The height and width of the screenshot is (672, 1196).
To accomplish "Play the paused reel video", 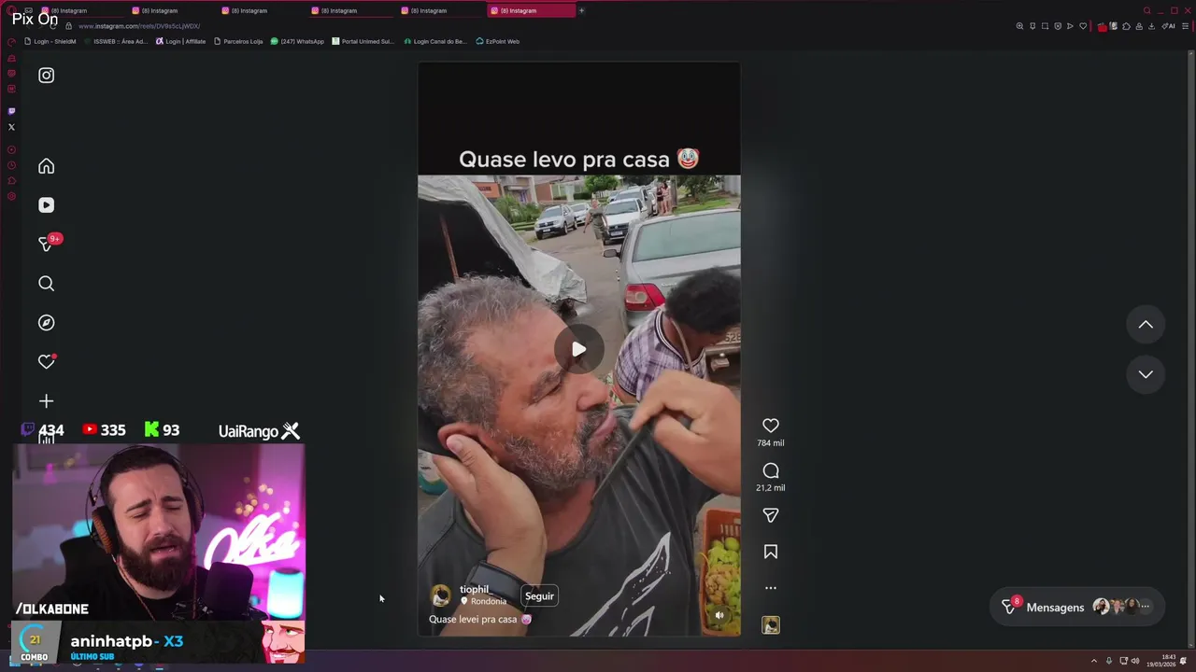I will pos(579,350).
